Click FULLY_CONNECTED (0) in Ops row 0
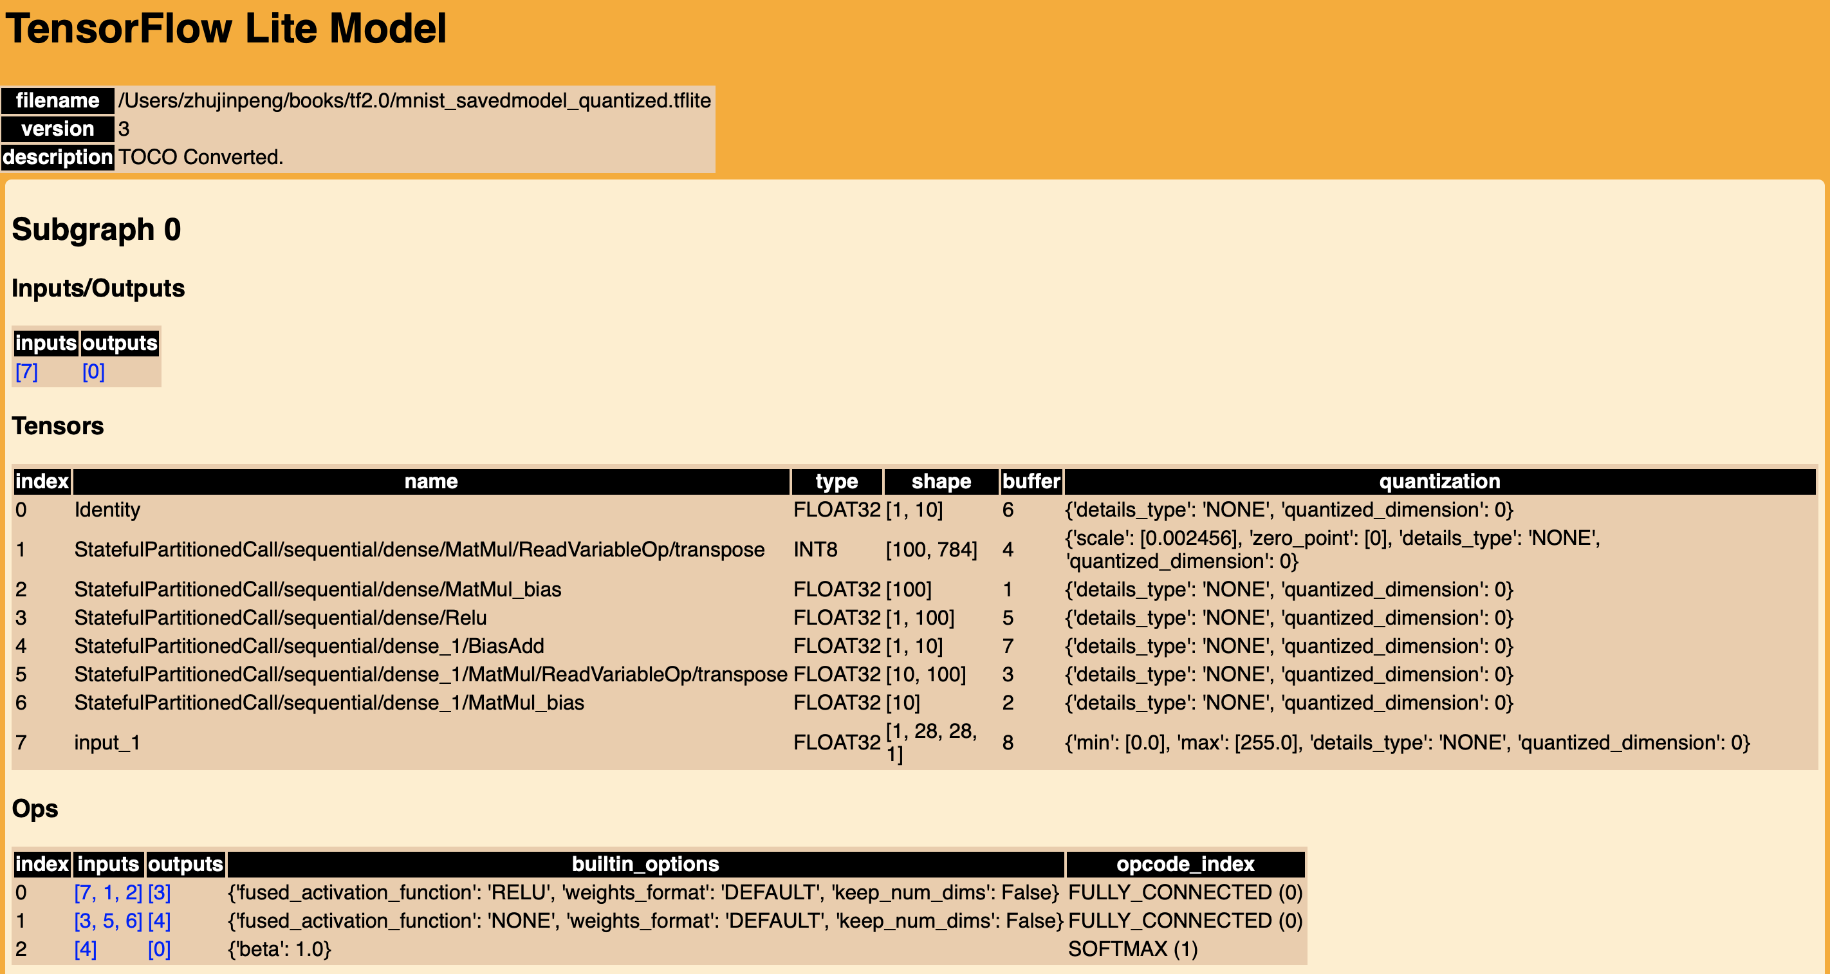 point(1185,892)
